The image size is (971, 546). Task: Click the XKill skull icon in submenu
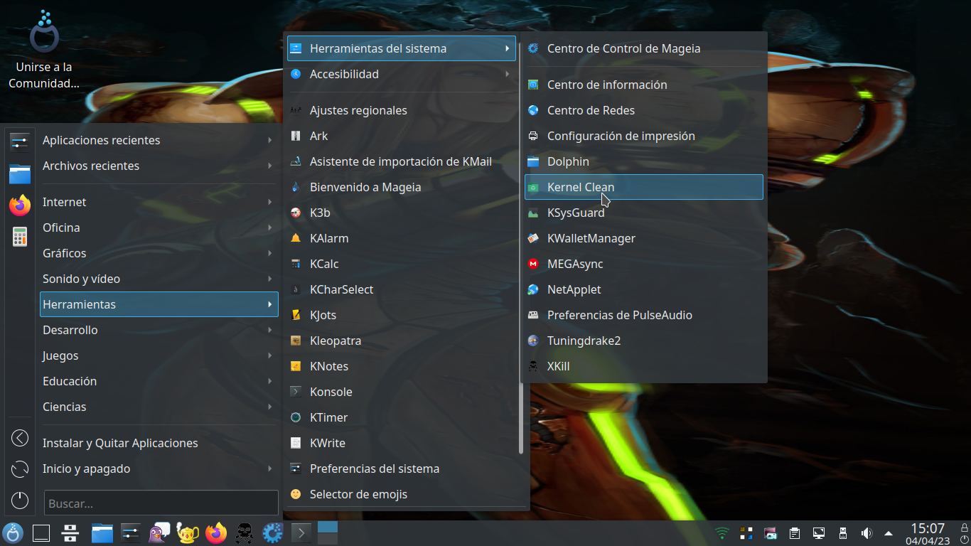(x=533, y=366)
